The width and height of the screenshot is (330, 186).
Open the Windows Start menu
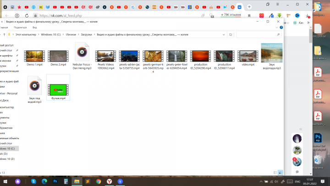point(5,181)
